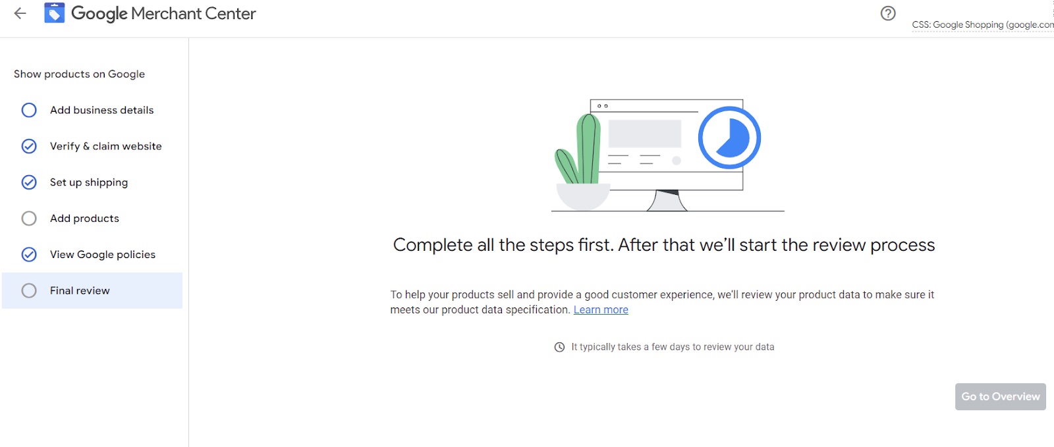This screenshot has height=447, width=1054.
Task: Click the Google Merchant Center logo icon
Action: (55, 13)
